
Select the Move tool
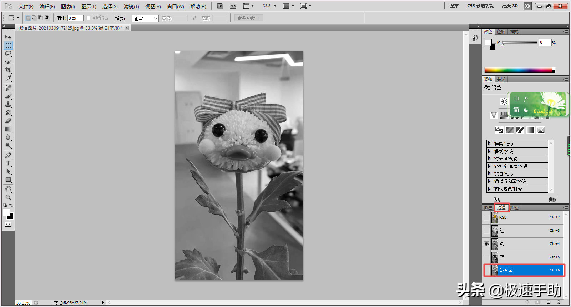(8, 37)
